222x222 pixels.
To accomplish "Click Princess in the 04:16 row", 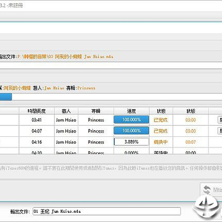I will 96,142.
